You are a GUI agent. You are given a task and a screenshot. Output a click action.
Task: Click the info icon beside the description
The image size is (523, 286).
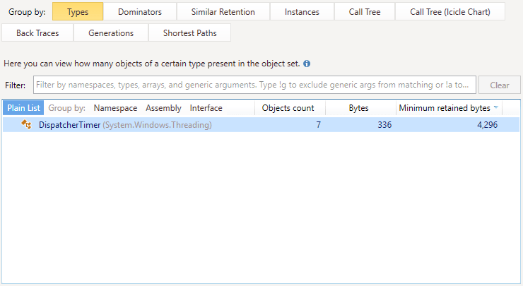pos(307,64)
